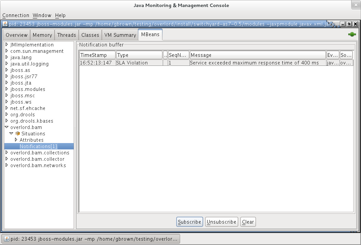Click the Subscribe button
361x245 pixels.
tap(190, 222)
